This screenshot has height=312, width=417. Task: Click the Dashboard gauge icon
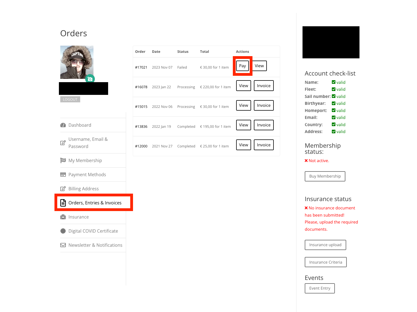(x=63, y=125)
